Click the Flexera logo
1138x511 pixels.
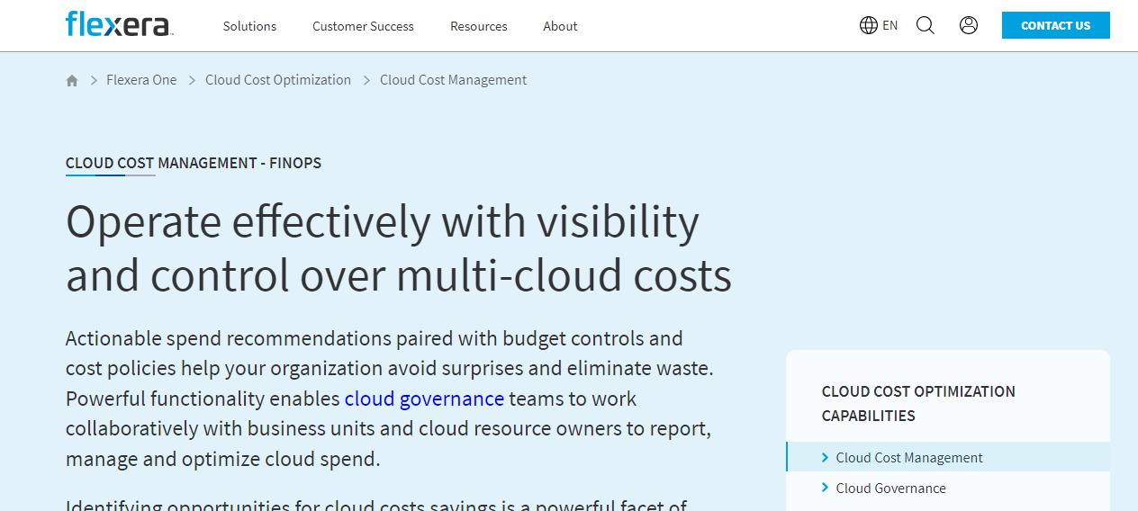[119, 24]
